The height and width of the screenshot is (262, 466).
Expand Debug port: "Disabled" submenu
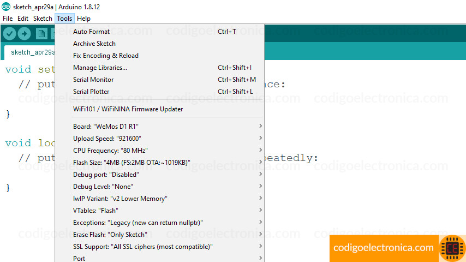point(159,175)
